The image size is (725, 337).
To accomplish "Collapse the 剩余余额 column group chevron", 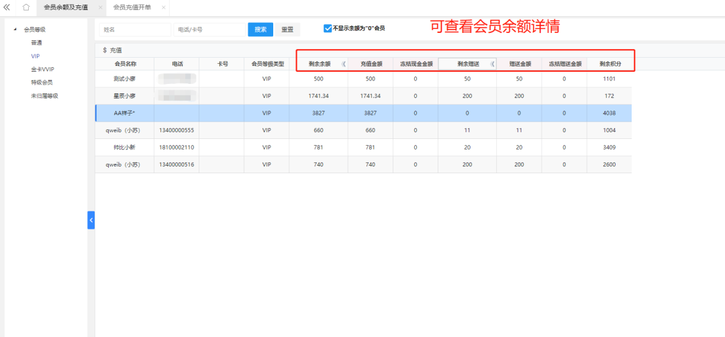I will [x=344, y=64].
